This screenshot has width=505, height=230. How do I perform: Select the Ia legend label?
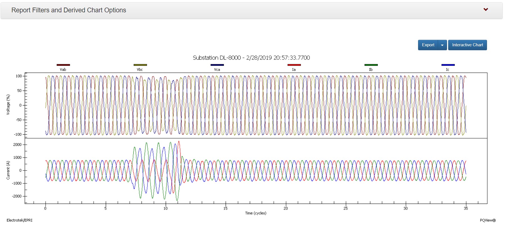294,70
